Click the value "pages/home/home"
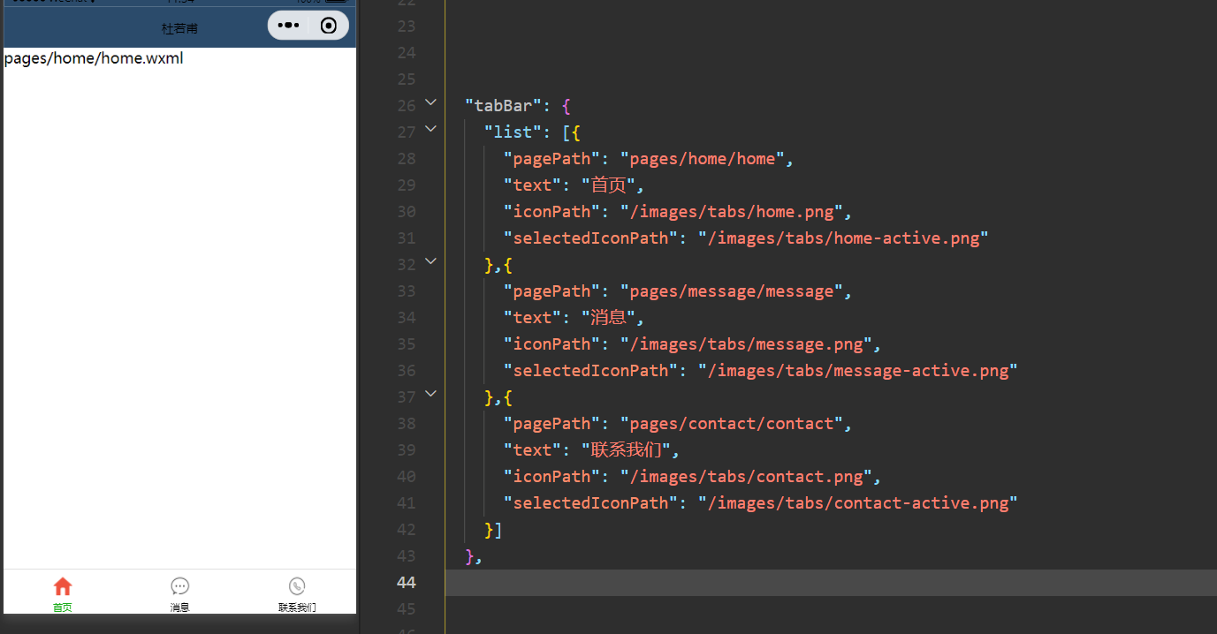 [x=702, y=159]
